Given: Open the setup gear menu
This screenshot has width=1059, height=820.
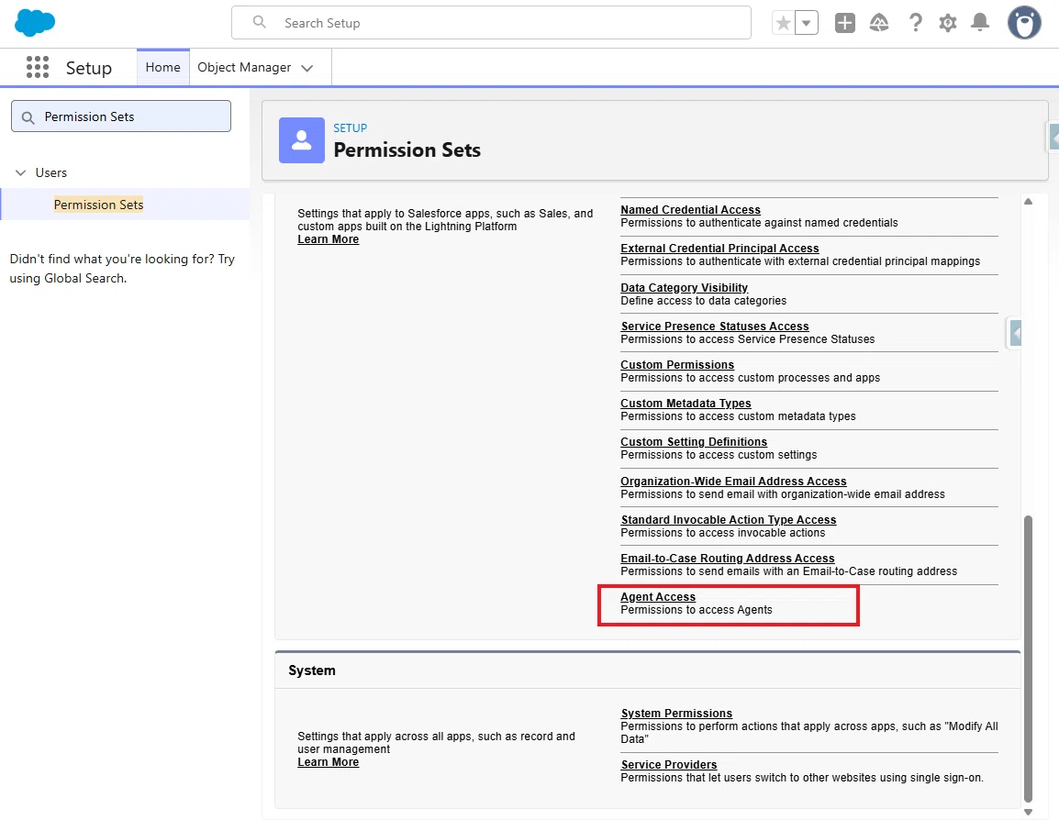Looking at the screenshot, I should click(948, 23).
